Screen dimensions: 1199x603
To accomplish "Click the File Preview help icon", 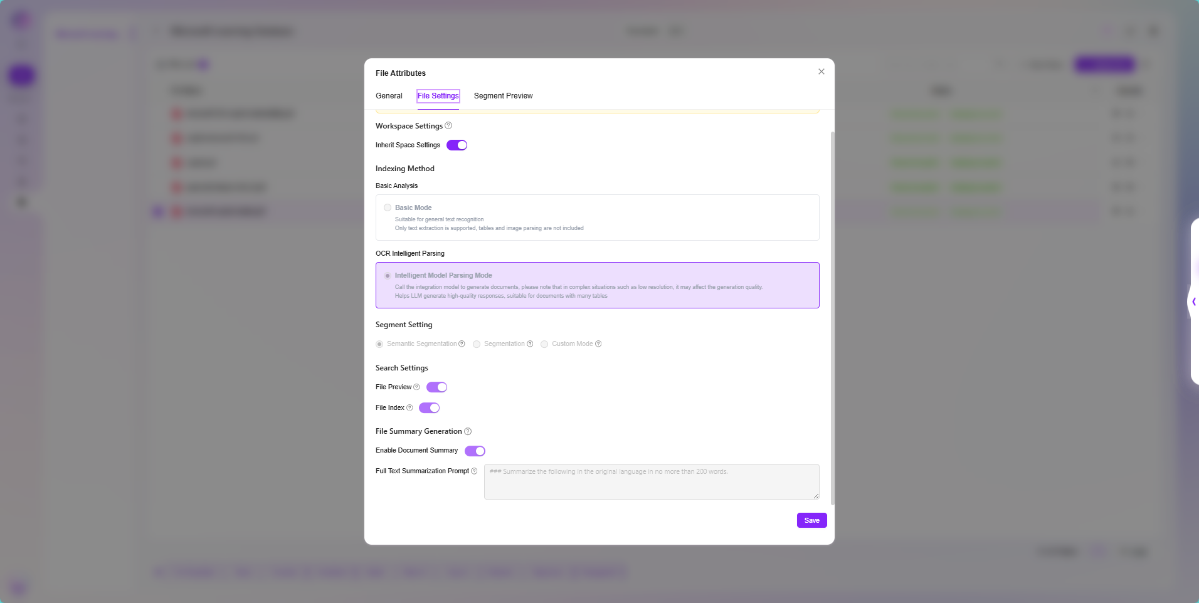I will pos(416,387).
